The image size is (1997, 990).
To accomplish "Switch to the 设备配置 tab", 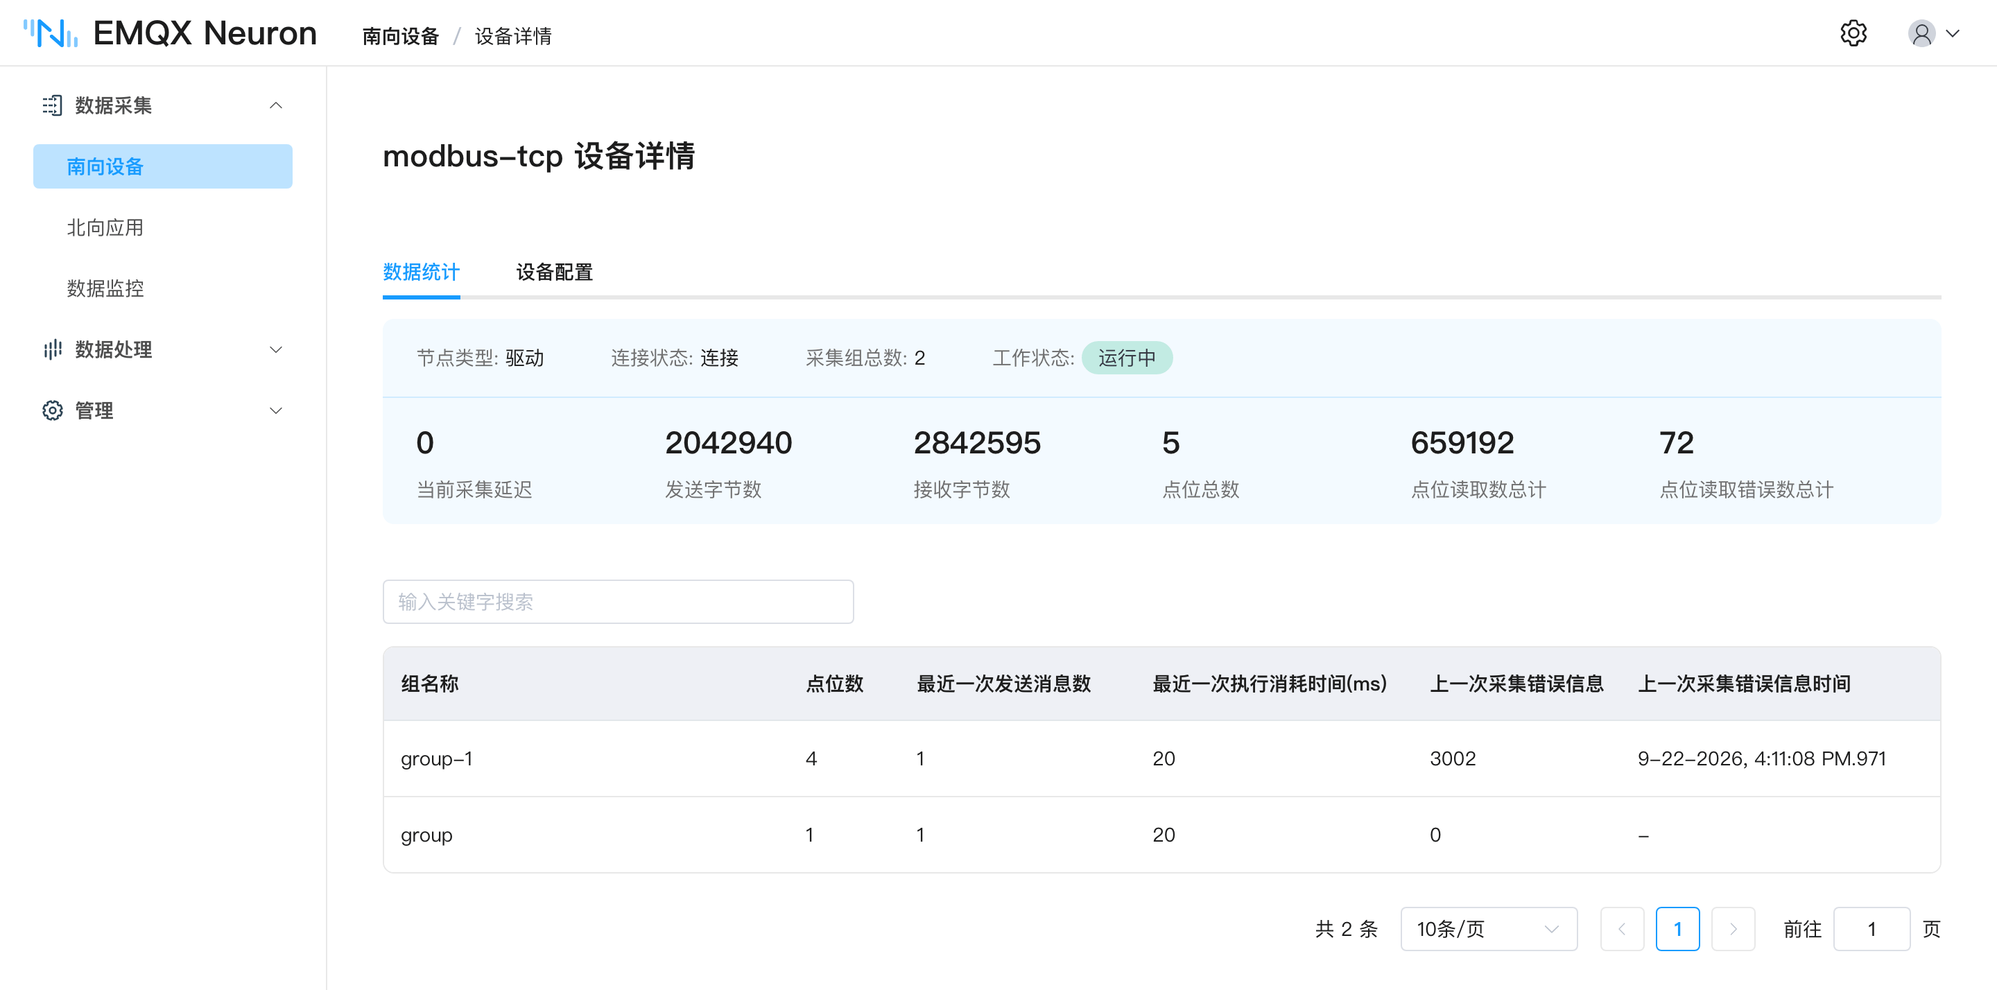I will tap(554, 272).
